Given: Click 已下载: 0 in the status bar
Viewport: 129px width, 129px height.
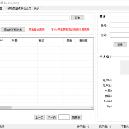Looking at the screenshot, I should pyautogui.click(x=105, y=126).
